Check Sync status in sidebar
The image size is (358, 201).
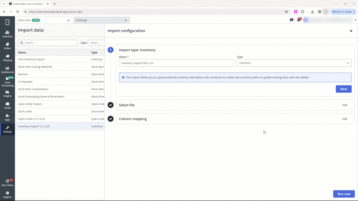tap(7, 183)
